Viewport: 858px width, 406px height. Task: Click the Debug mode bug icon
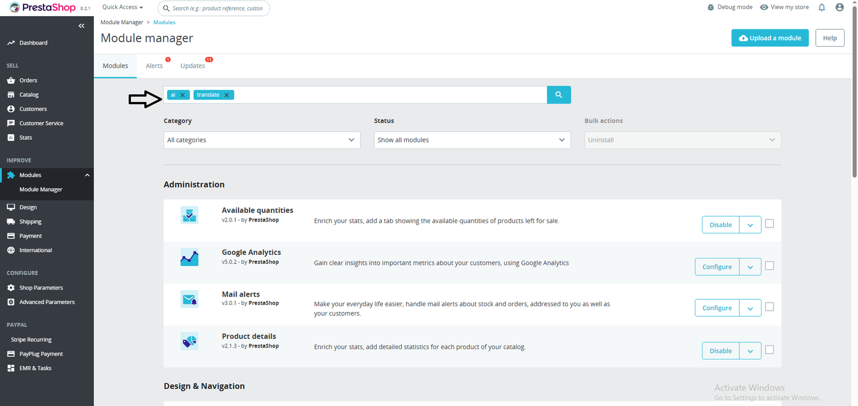coord(711,8)
